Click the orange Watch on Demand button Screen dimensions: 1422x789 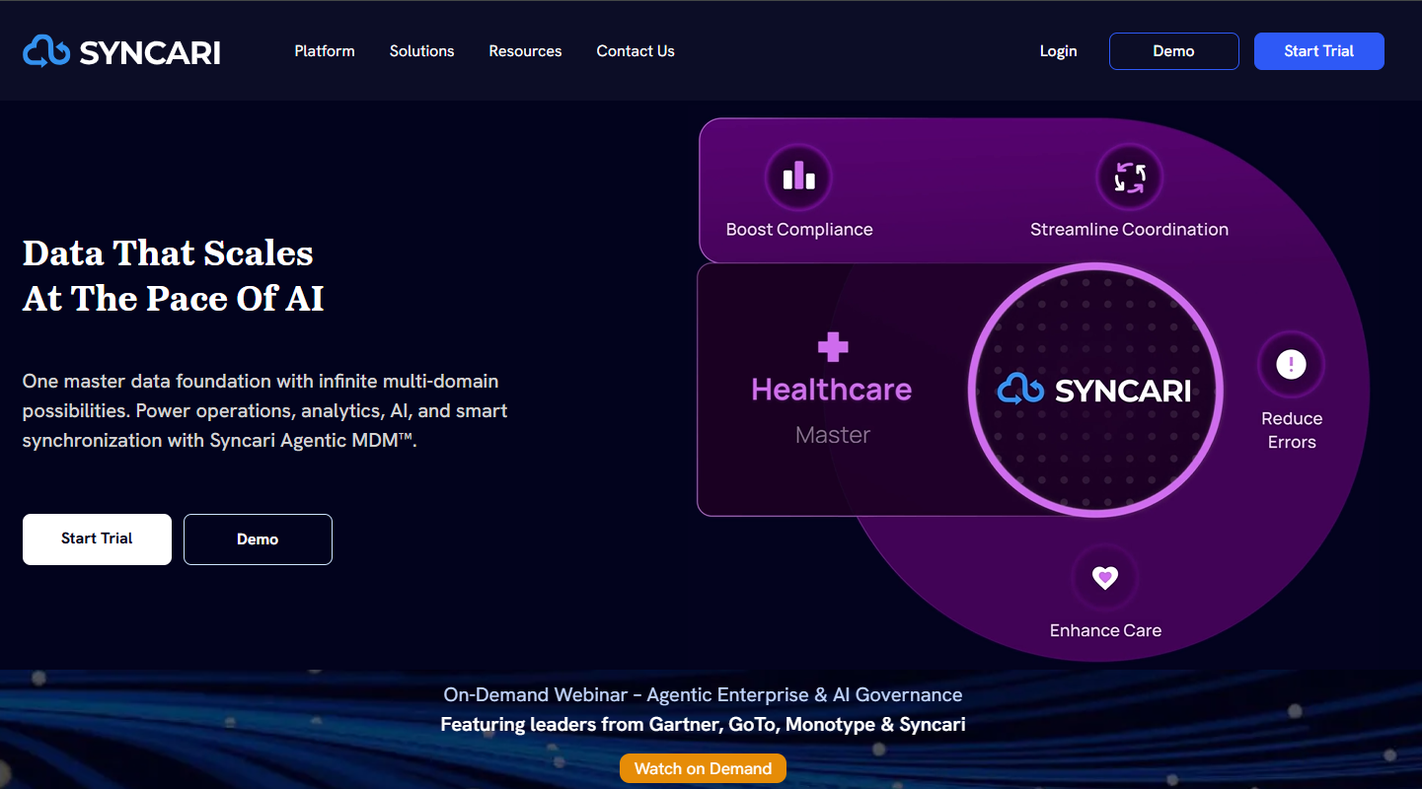[703, 768]
